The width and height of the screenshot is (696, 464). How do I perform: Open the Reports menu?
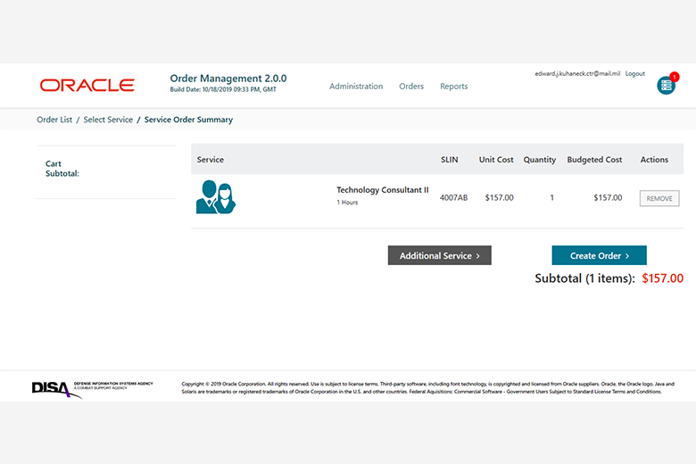[453, 87]
